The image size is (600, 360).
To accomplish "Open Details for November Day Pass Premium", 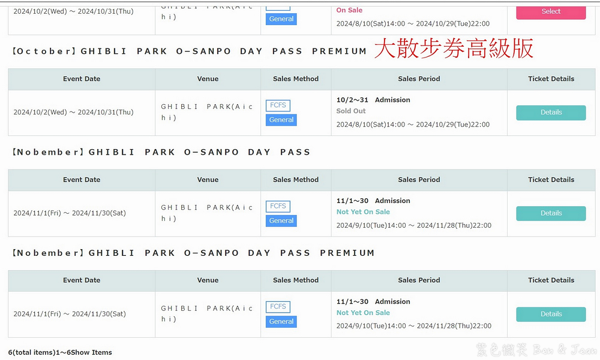I will (x=551, y=314).
